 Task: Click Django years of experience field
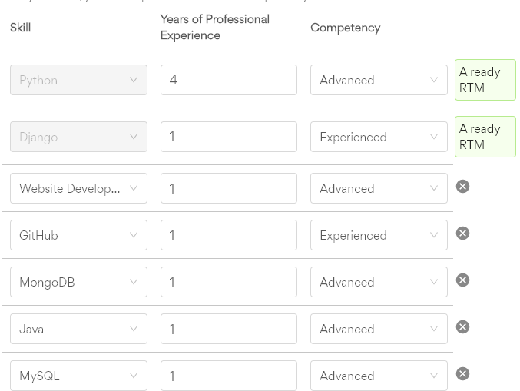(229, 137)
